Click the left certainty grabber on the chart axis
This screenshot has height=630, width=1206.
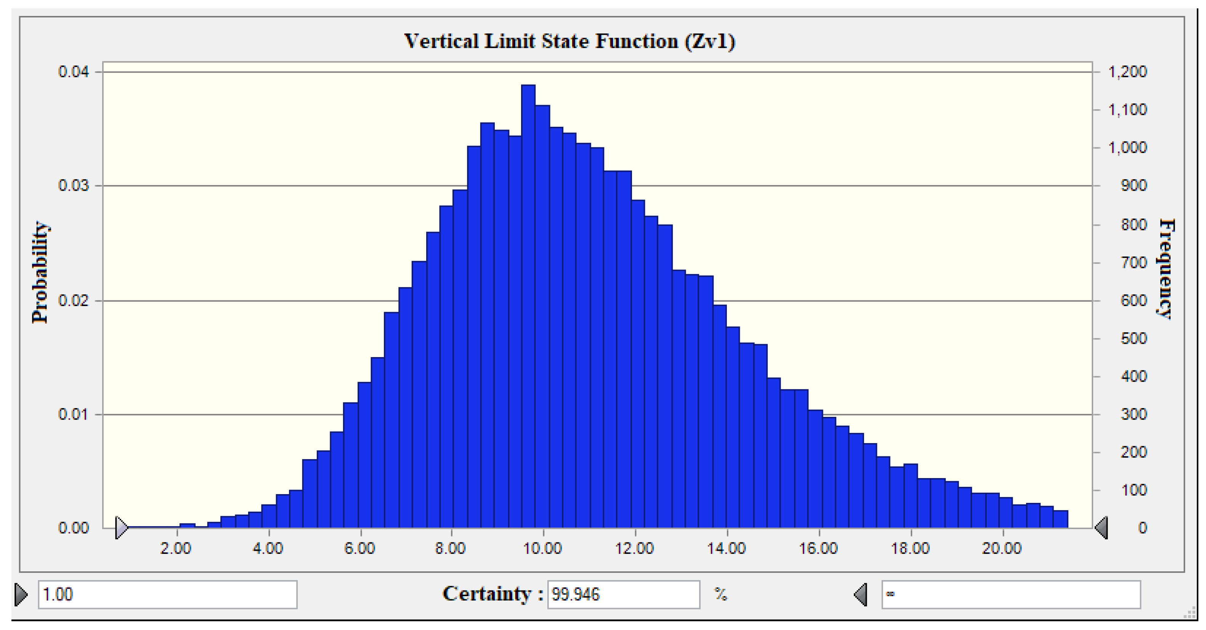click(x=121, y=528)
